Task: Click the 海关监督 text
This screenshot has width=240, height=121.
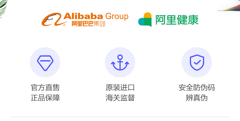Action: click(120, 98)
